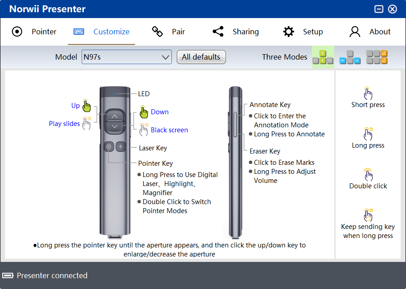
Task: Click the Pair chain-link icon
Action: coord(157,32)
